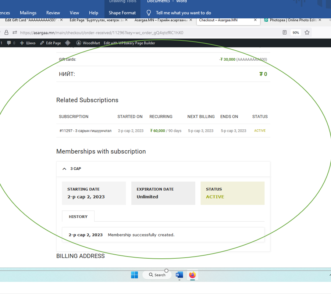This screenshot has width=331, height=294.
Task: Collapse the 3 САР membership chevron
Action: click(x=64, y=169)
